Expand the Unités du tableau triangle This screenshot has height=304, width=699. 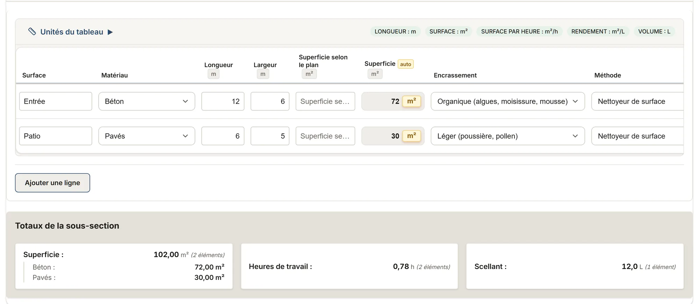(110, 32)
